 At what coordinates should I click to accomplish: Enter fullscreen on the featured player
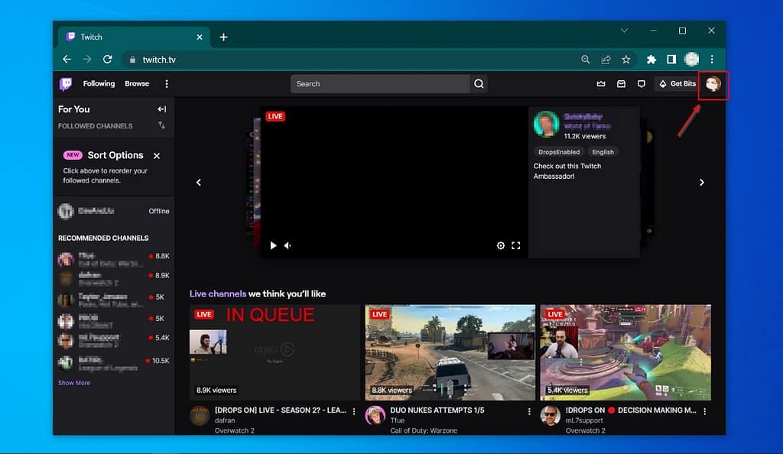click(x=516, y=245)
